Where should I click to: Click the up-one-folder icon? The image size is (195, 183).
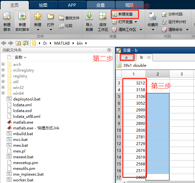(18, 43)
